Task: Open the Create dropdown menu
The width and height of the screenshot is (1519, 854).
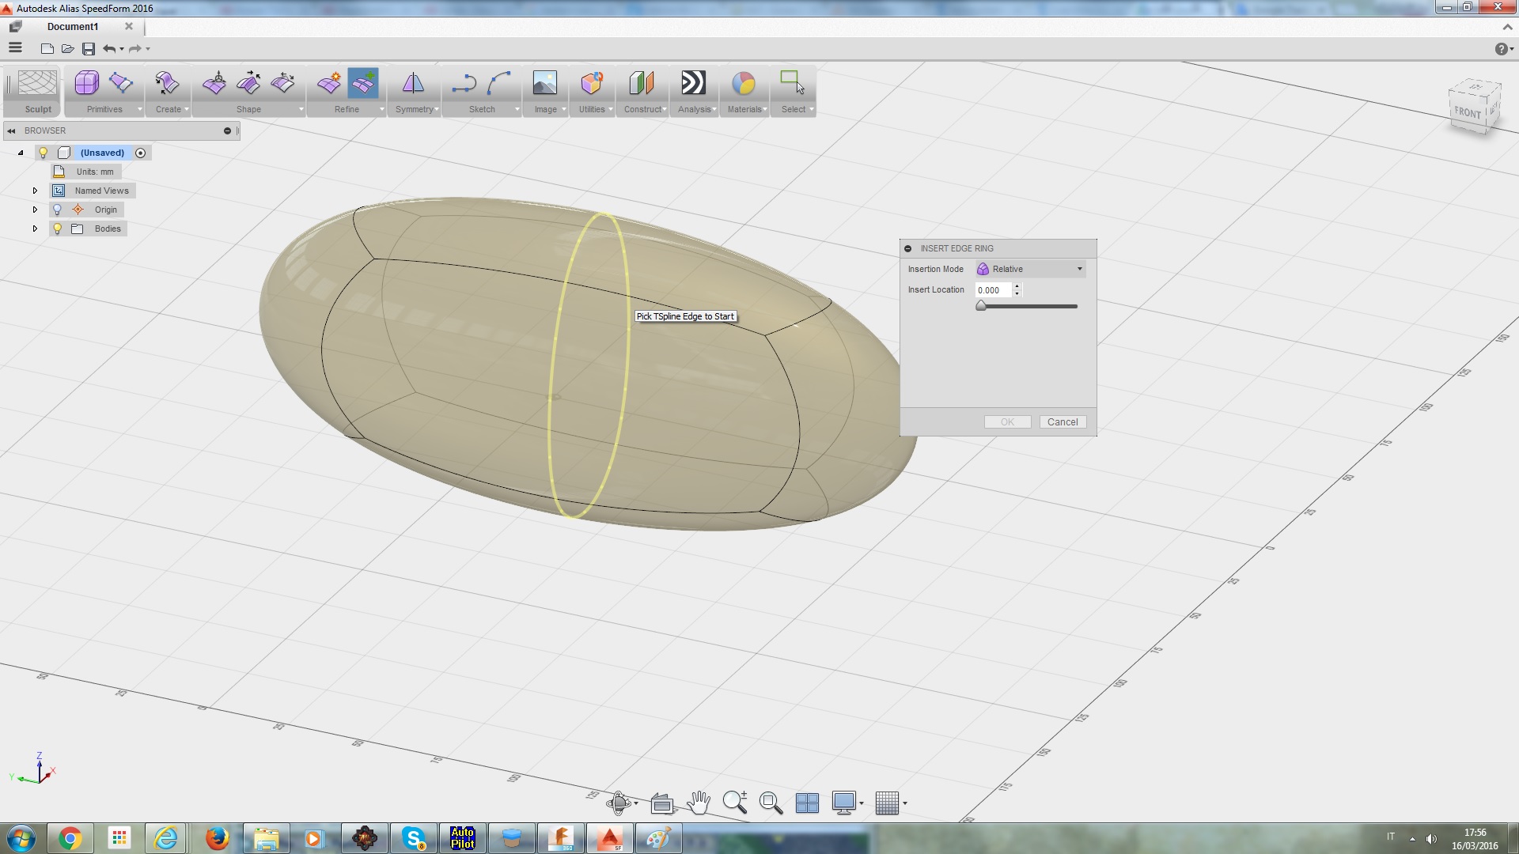Action: click(187, 110)
